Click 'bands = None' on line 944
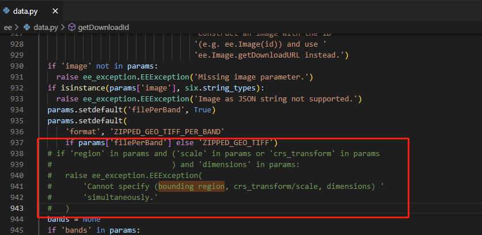The width and height of the screenshot is (482, 235). coord(74,219)
